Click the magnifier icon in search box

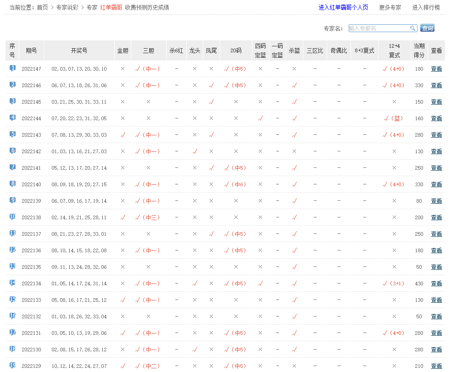point(412,28)
